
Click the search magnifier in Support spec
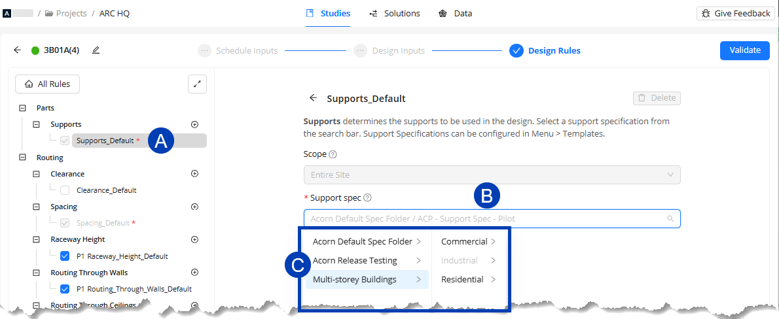click(x=670, y=218)
